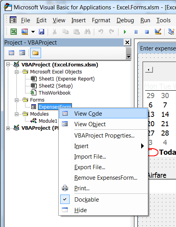Select Module1 in project tree
The width and height of the screenshot is (176, 227).
pyautogui.click(x=48, y=121)
